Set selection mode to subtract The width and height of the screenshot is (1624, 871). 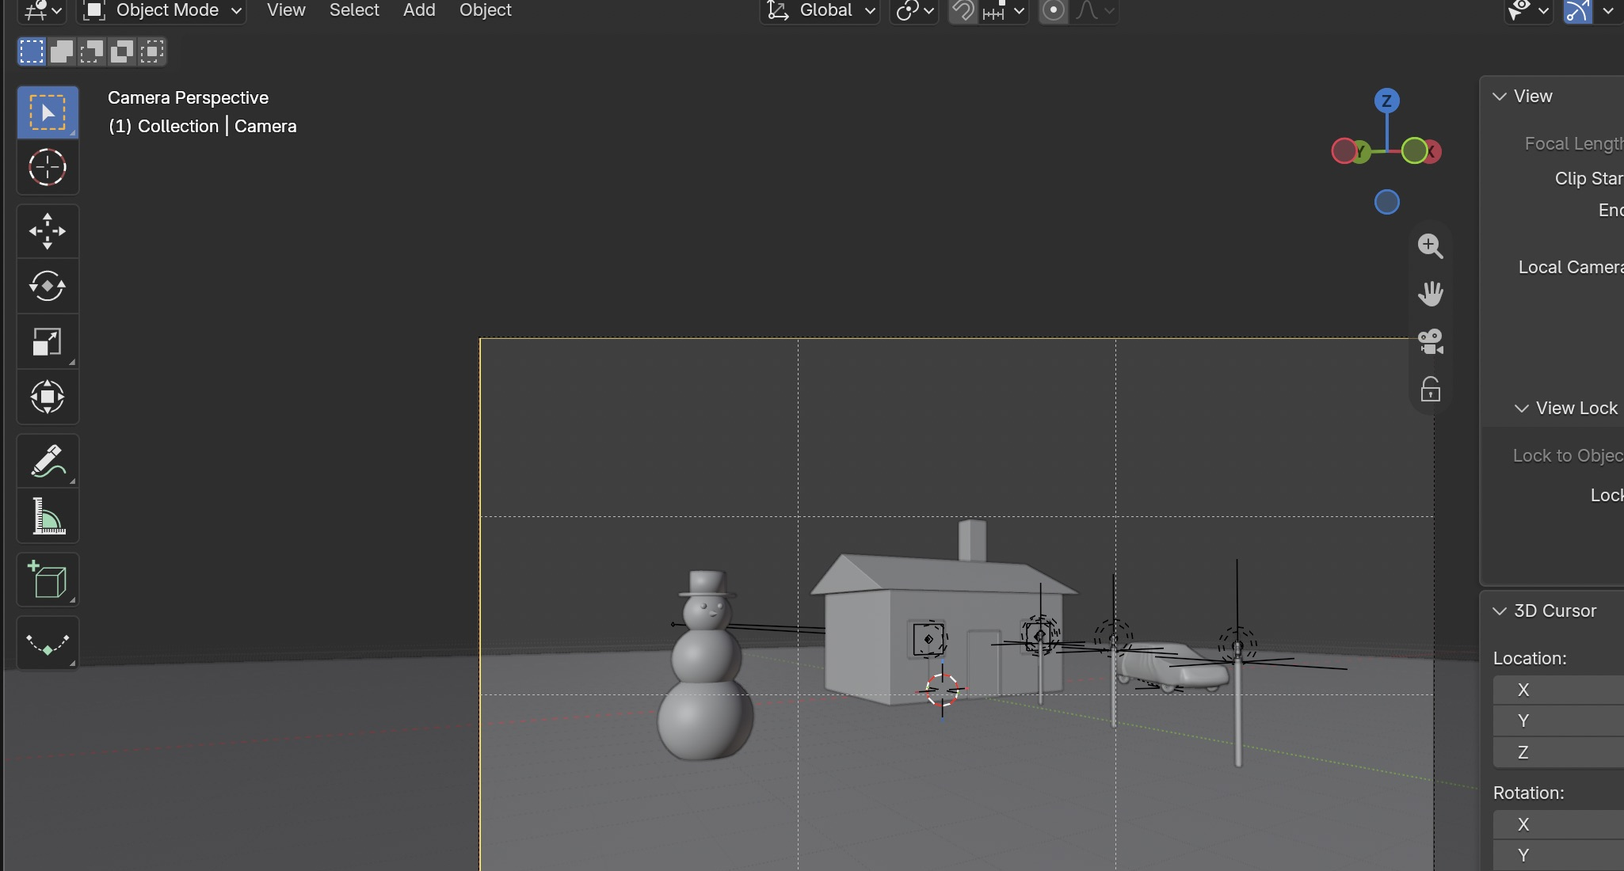[x=92, y=51]
